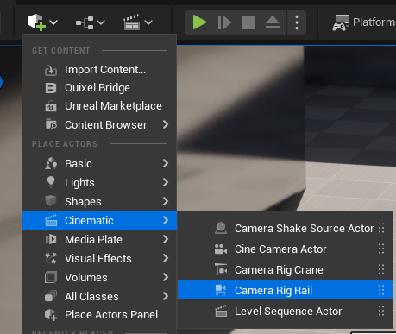Screen dimensions: 396x334
Task: Expand the Content Browser submenu arrow
Action: 166,124
